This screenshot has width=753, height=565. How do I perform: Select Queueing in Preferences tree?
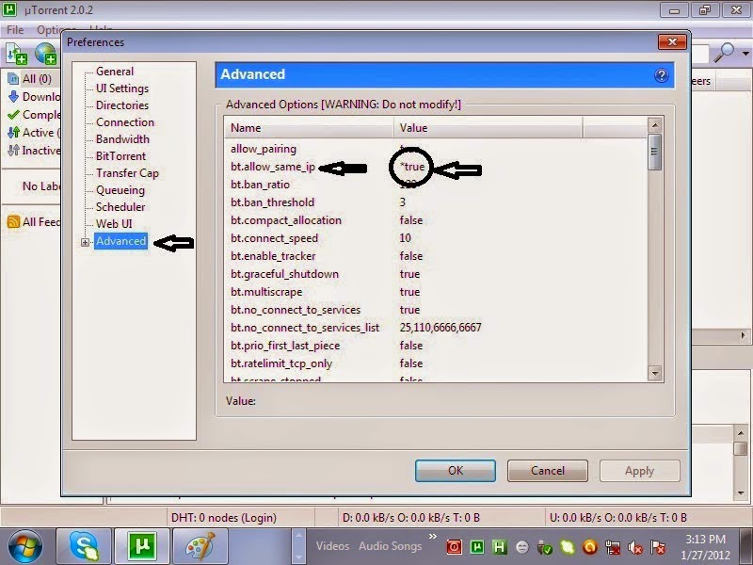pos(120,190)
